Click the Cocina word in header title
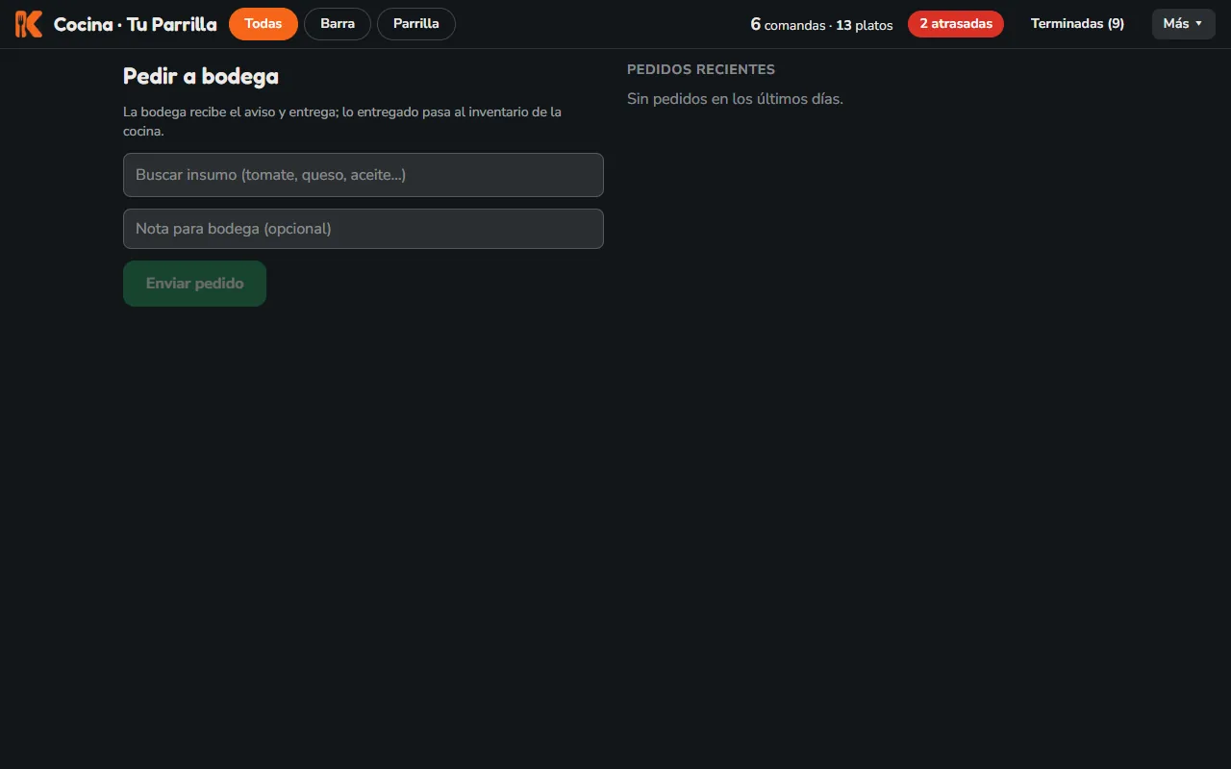1231x769 pixels. pyautogui.click(x=83, y=24)
